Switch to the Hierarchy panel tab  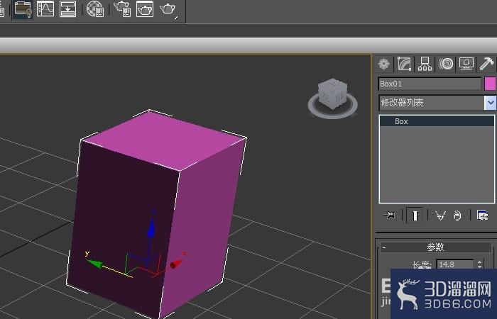425,64
